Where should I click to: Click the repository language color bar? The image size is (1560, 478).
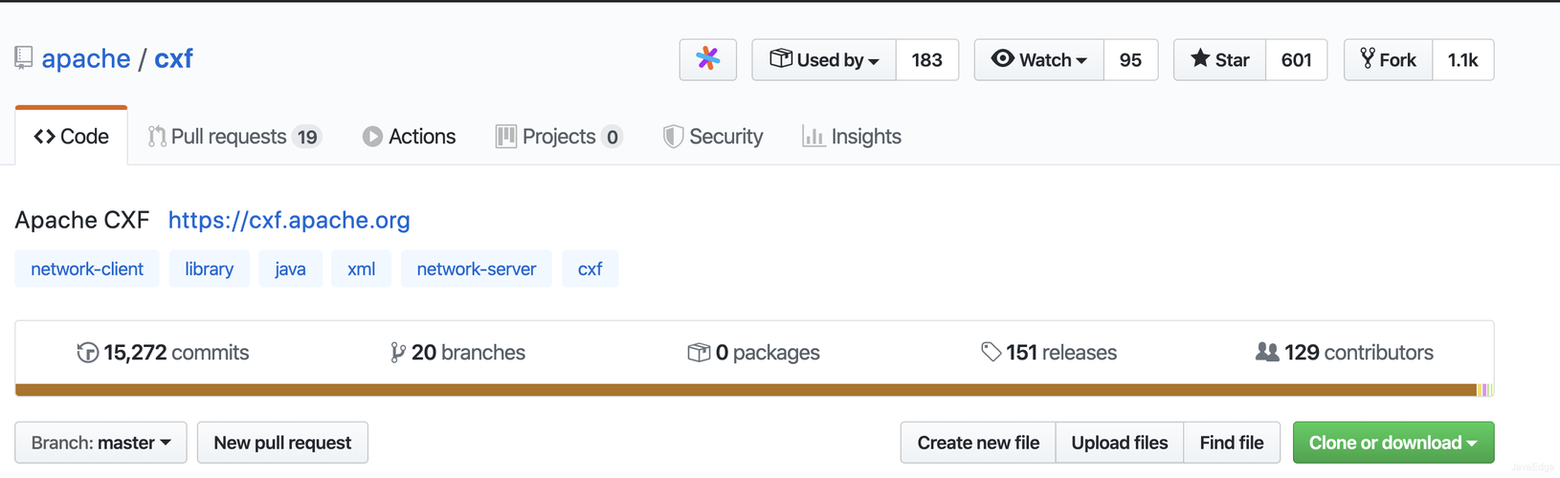pos(747,390)
